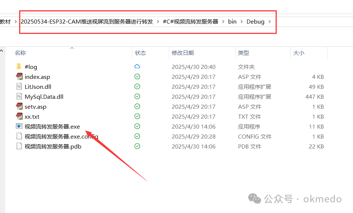
Task: Go to #C#视频流转发服务器 breadcrumb folder
Action: coord(190,21)
